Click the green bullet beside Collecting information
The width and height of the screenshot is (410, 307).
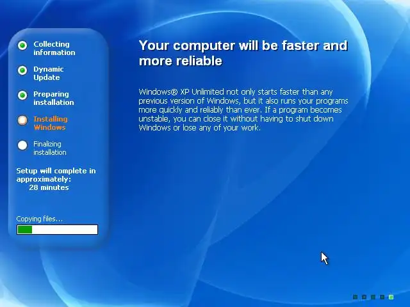[22, 45]
